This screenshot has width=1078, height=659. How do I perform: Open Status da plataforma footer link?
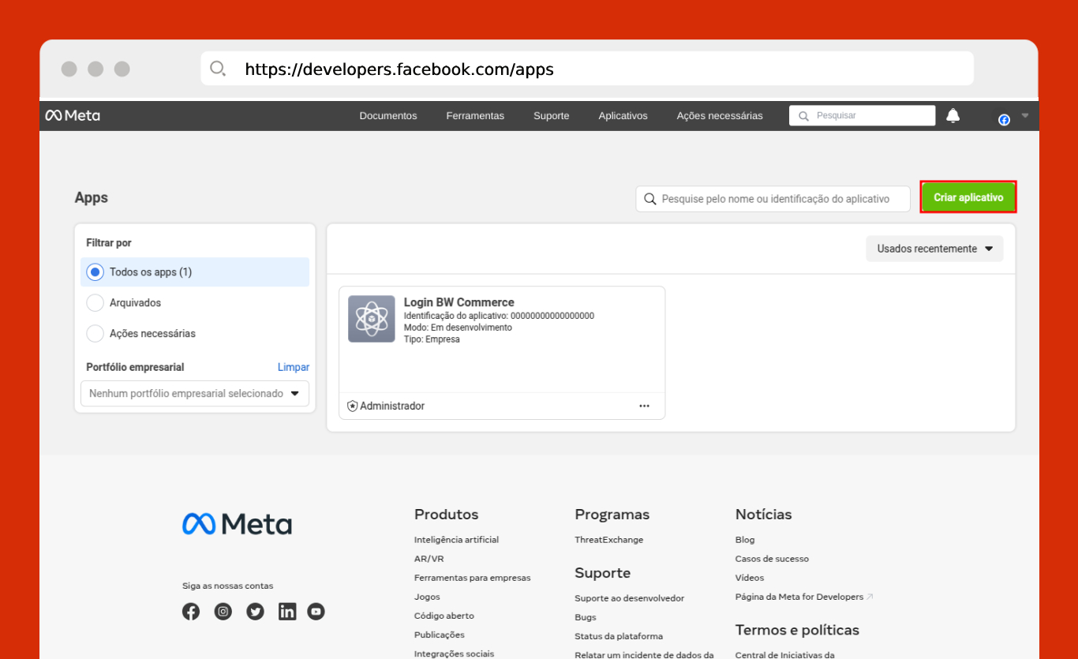pos(619,636)
